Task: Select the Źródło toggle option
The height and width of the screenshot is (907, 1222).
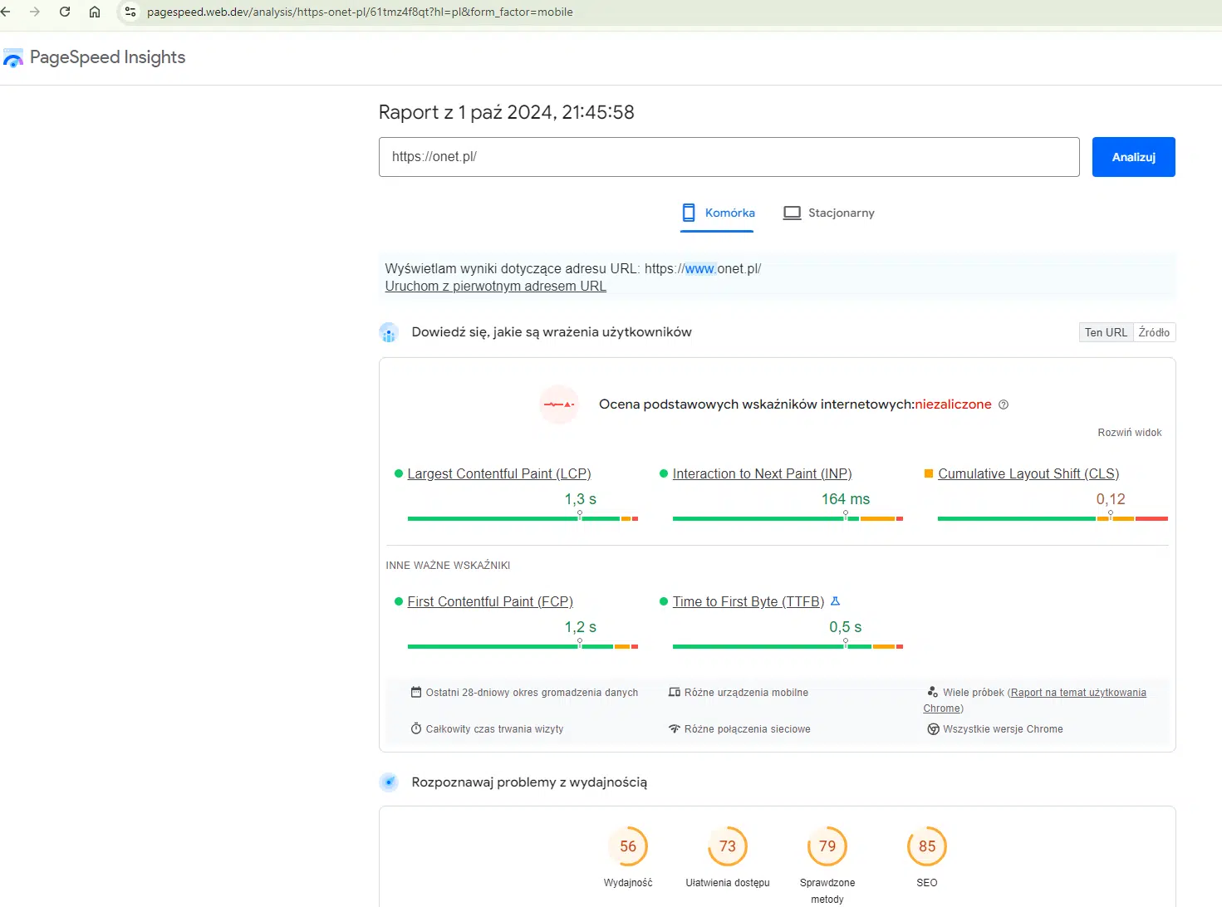Action: click(x=1154, y=332)
